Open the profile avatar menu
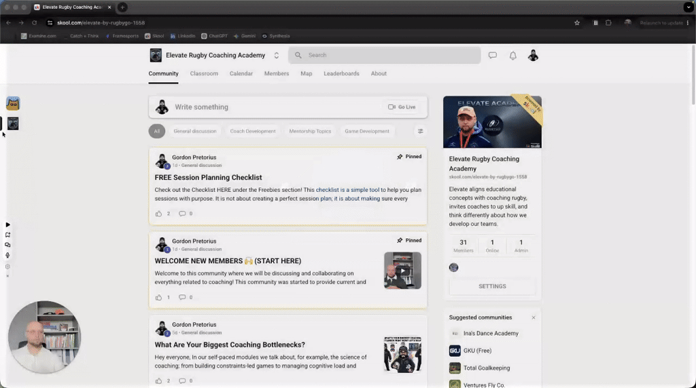 (x=533, y=56)
